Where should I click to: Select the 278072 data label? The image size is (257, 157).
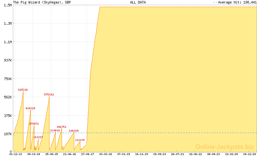(34, 123)
